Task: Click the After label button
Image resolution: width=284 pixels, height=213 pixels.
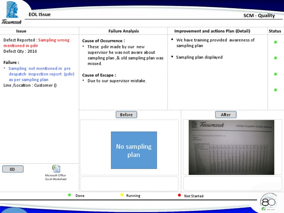Action: [x=226, y=115]
